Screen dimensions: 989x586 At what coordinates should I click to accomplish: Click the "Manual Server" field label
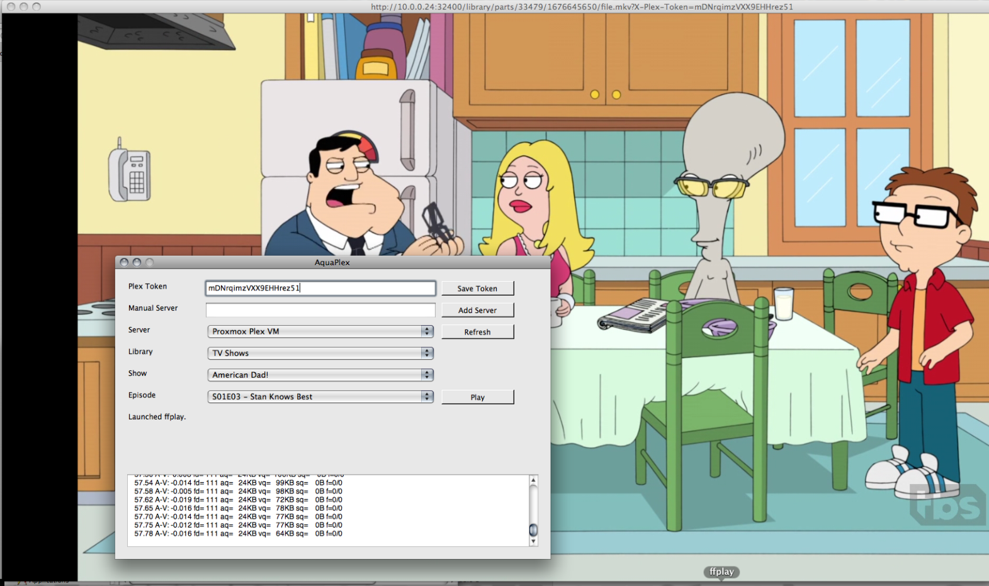click(x=153, y=308)
